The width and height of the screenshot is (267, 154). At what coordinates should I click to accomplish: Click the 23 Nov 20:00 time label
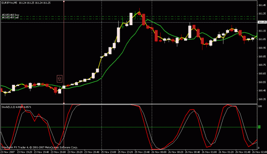pyautogui.click(x=58, y=152)
